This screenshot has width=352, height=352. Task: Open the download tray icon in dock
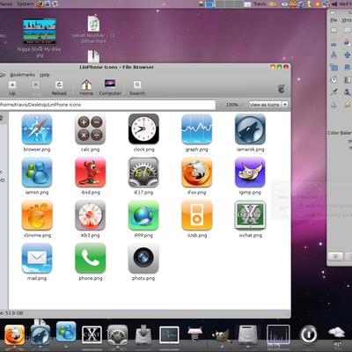pyautogui.click(x=143, y=335)
